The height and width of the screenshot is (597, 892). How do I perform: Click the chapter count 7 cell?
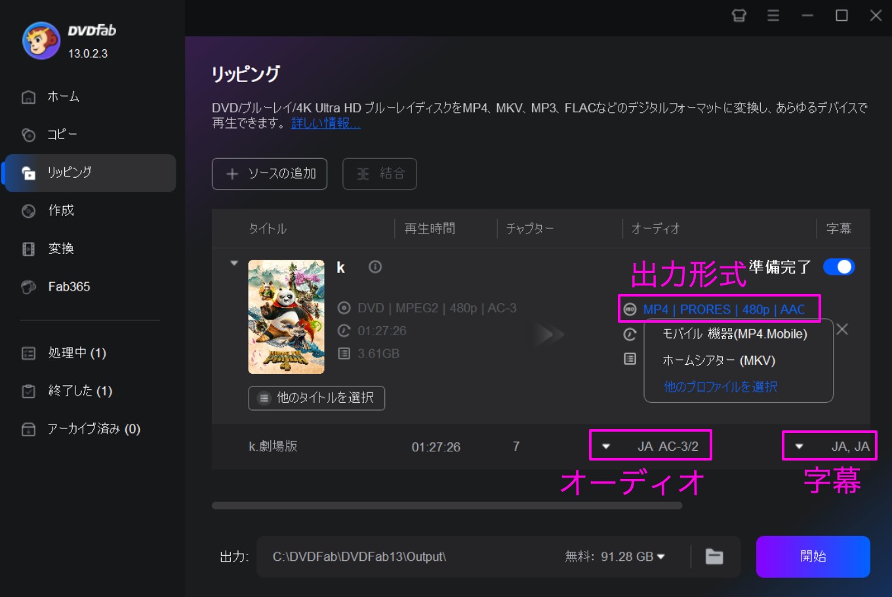[516, 447]
